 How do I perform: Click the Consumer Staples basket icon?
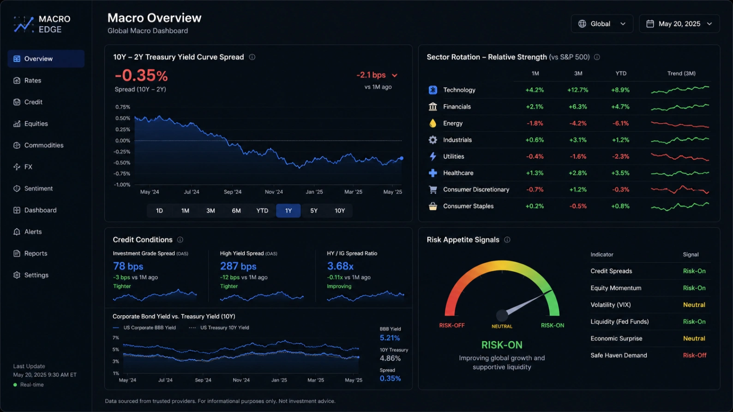(433, 206)
